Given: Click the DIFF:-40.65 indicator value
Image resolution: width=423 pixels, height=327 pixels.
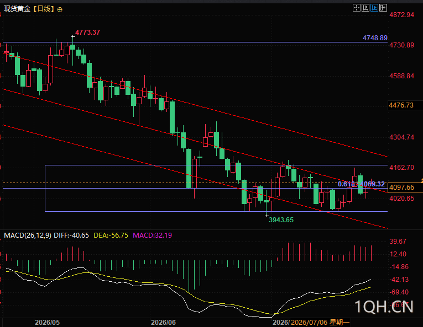Looking at the screenshot, I should (71, 235).
